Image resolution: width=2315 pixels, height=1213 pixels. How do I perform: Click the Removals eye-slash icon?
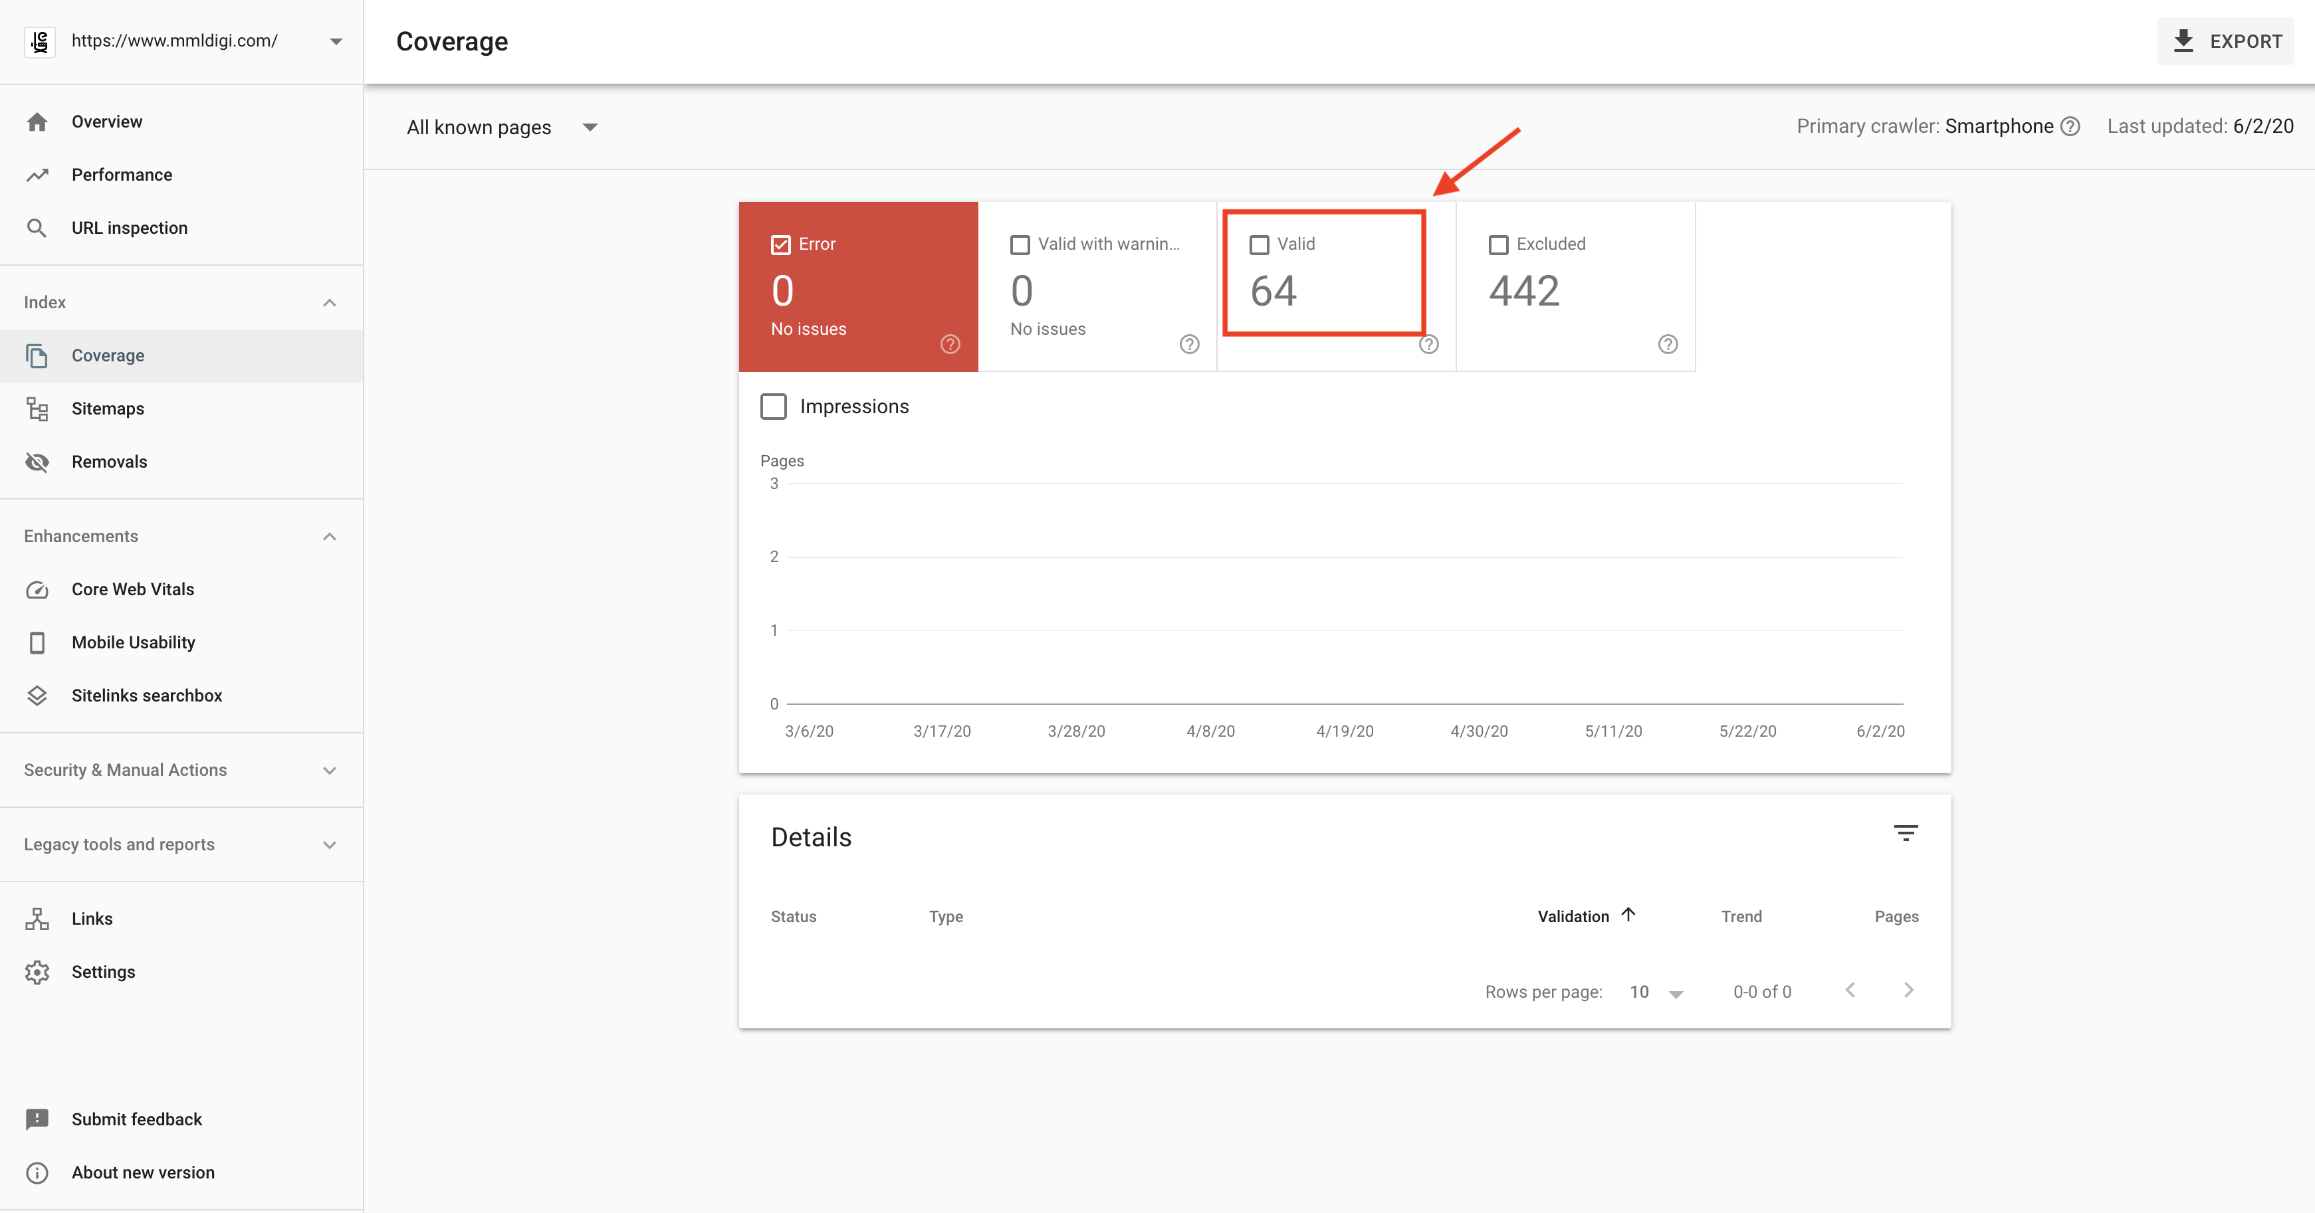point(37,462)
